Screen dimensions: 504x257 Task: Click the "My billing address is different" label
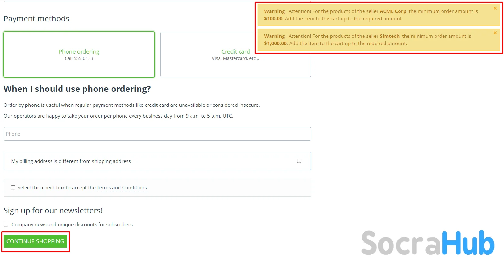click(x=71, y=161)
